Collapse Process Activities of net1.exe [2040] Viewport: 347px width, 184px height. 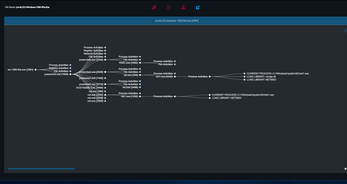tap(210, 77)
